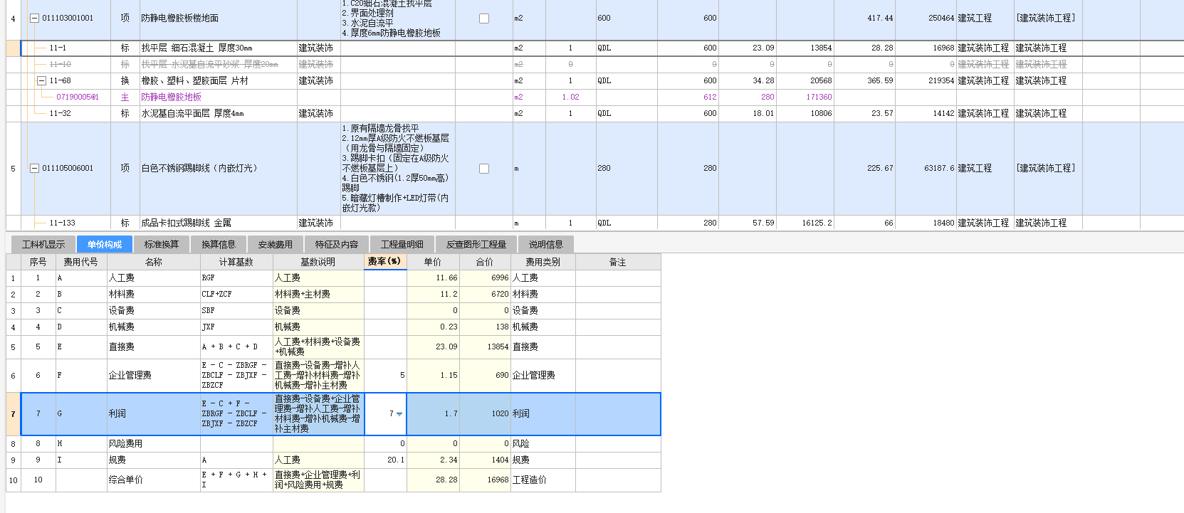Select the 单价构成 tab

[105, 244]
